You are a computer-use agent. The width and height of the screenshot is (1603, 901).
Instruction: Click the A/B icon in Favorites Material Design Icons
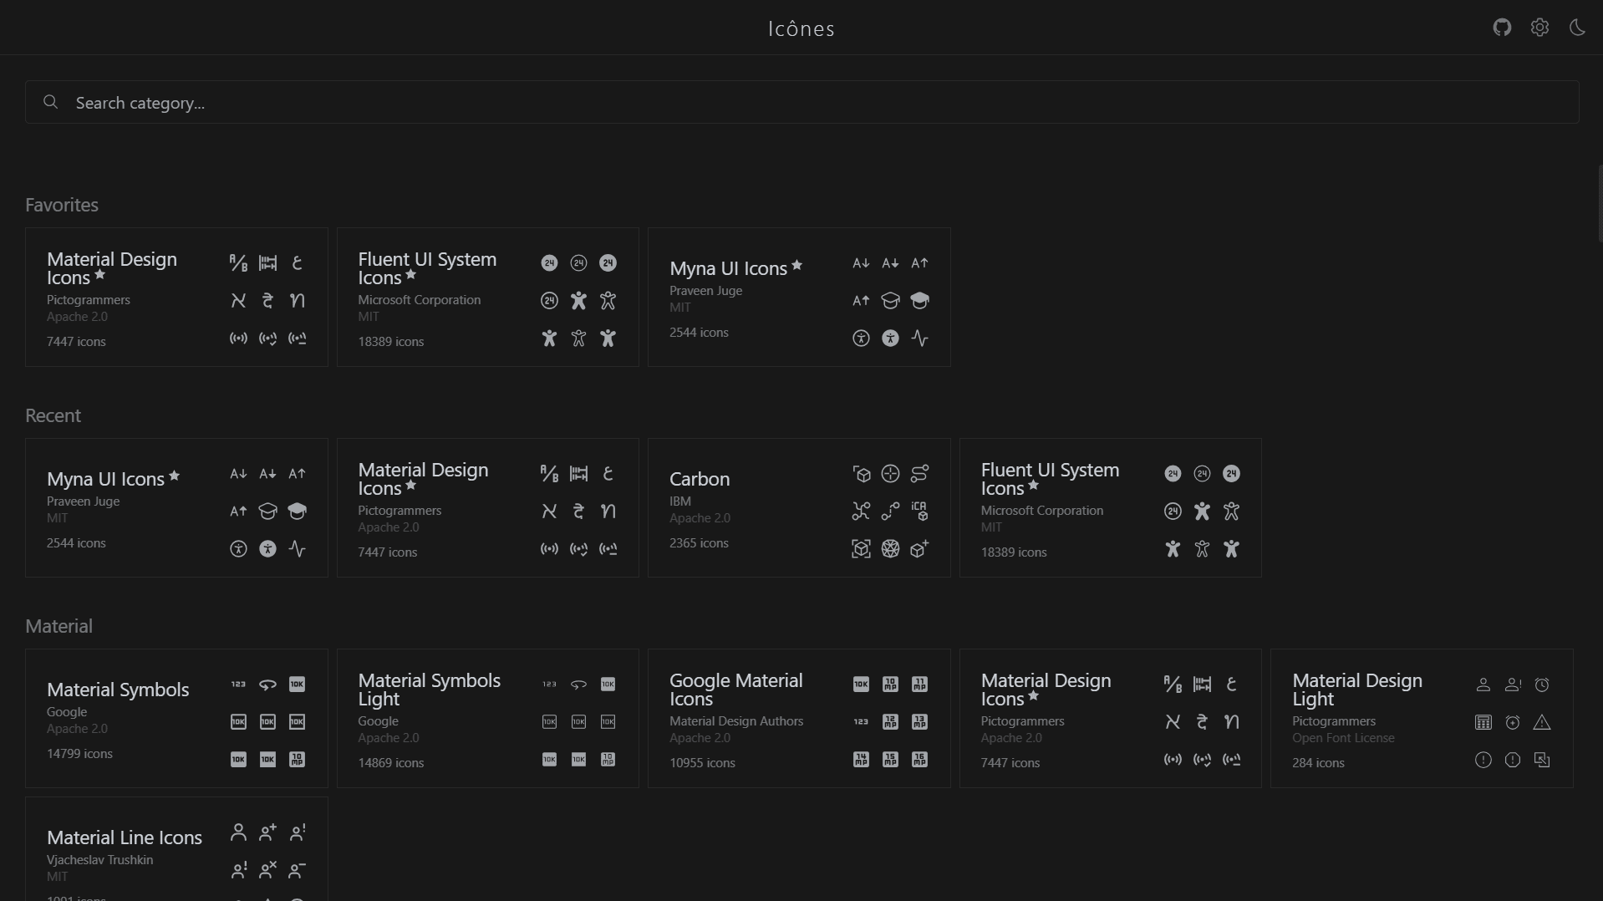click(x=238, y=263)
